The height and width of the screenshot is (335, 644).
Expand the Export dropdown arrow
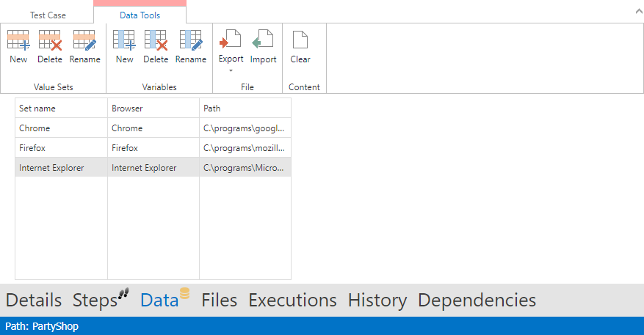231,71
